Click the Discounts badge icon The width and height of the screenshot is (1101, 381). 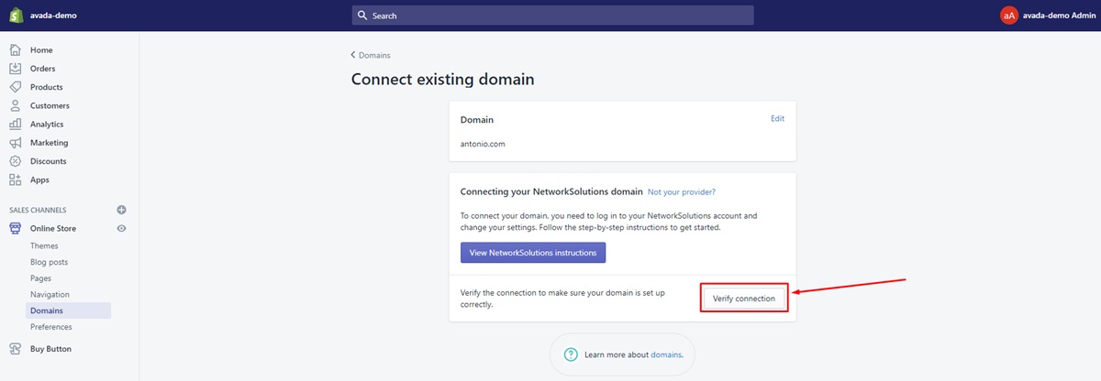point(15,161)
